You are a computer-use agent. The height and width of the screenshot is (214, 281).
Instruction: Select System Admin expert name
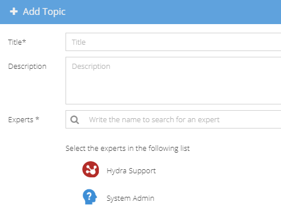click(130, 199)
